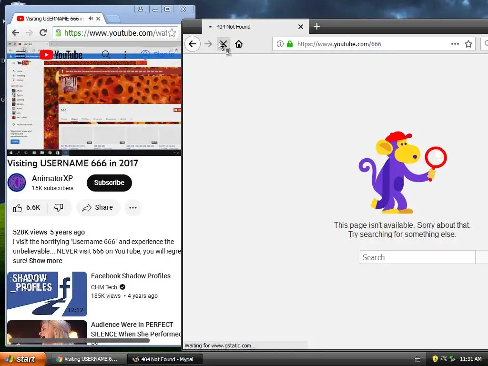The height and width of the screenshot is (366, 488).
Task: Open the on-screen keyboard tray icon
Action: pyautogui.click(x=417, y=359)
